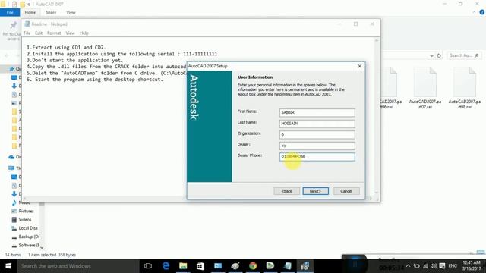Select Quick access star in navigation pane
The image size is (486, 273).
(x=12, y=69)
